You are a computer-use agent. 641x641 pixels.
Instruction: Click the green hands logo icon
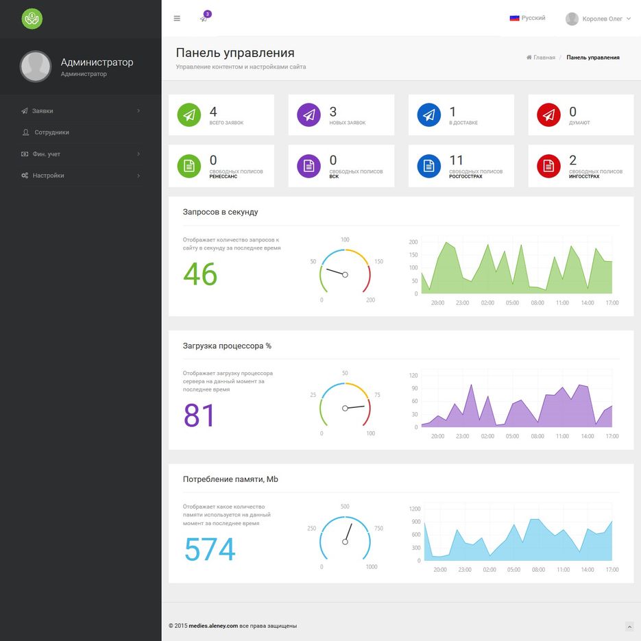32,19
